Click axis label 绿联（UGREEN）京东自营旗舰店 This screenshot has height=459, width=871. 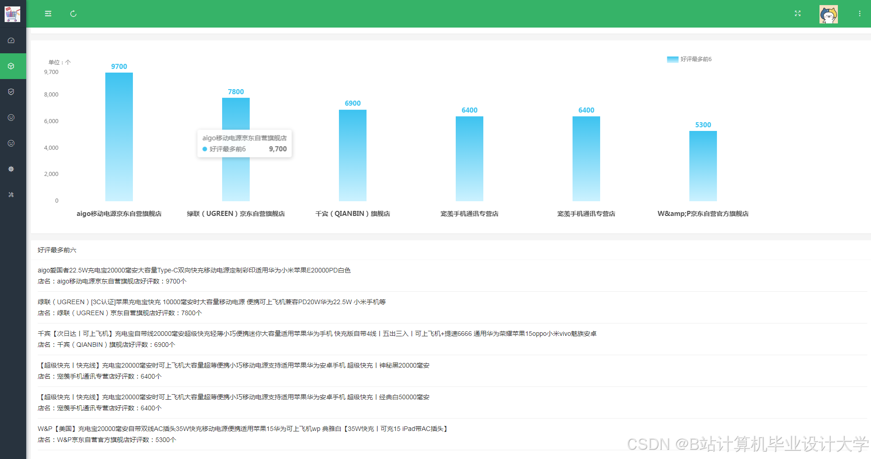(x=236, y=214)
